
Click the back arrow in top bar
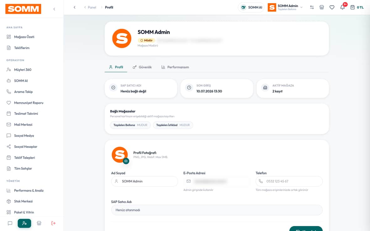[x=75, y=7]
